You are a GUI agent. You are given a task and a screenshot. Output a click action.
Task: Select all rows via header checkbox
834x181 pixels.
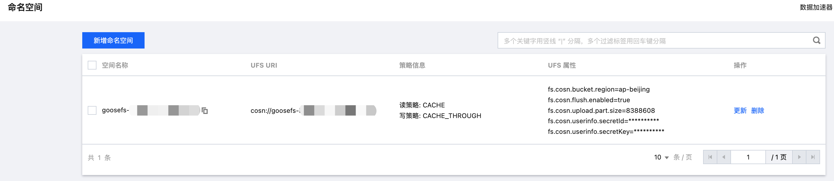pos(92,65)
